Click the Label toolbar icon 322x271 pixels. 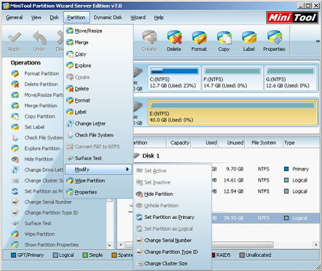tap(249, 41)
